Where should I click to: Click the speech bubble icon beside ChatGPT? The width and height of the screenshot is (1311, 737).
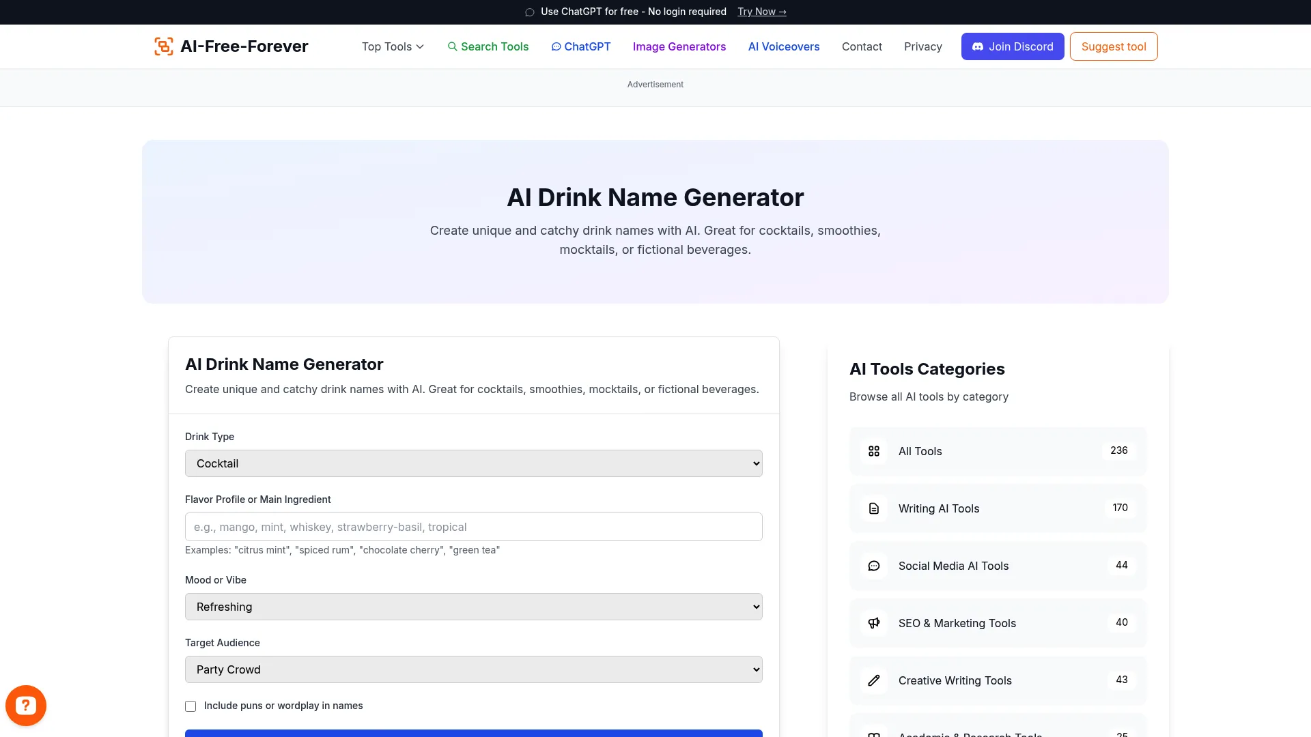coord(556,46)
